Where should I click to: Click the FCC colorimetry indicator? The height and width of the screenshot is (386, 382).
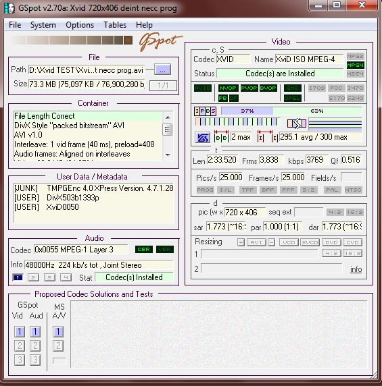[336, 88]
